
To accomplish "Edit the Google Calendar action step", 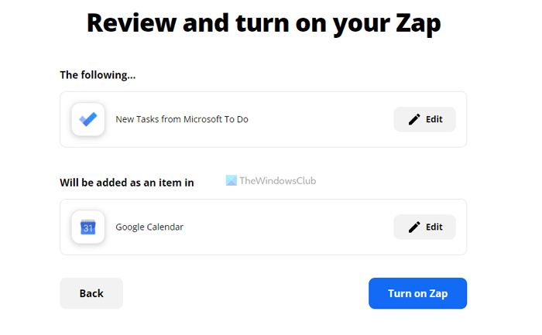I will (424, 227).
